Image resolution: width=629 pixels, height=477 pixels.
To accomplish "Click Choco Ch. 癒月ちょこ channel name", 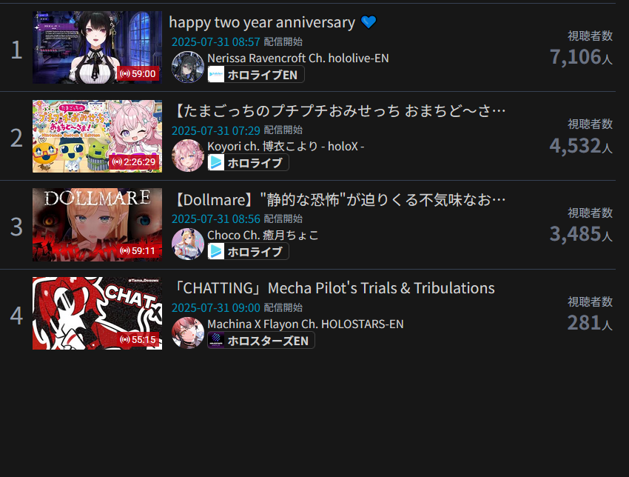I will point(263,236).
